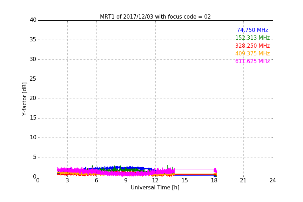Click the x-axis tick label 9

(x=126, y=181)
